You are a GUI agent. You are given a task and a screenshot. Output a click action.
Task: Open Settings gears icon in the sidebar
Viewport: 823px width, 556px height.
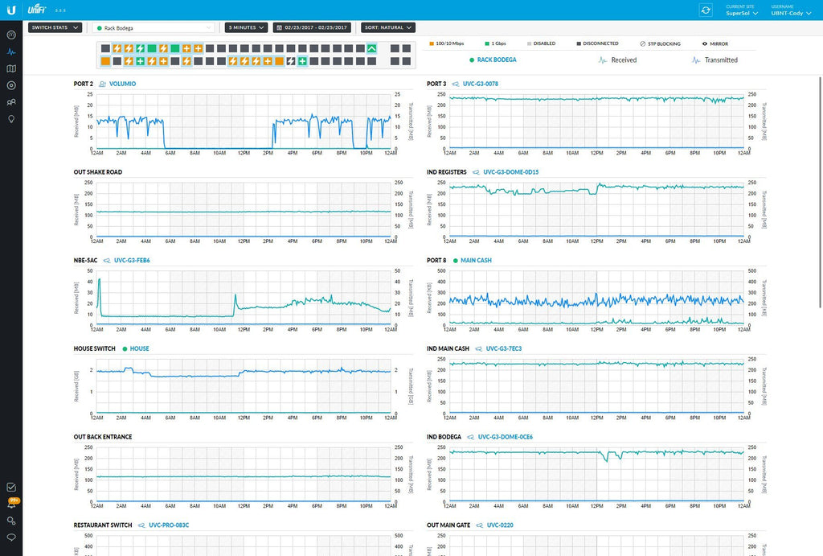coord(11,521)
